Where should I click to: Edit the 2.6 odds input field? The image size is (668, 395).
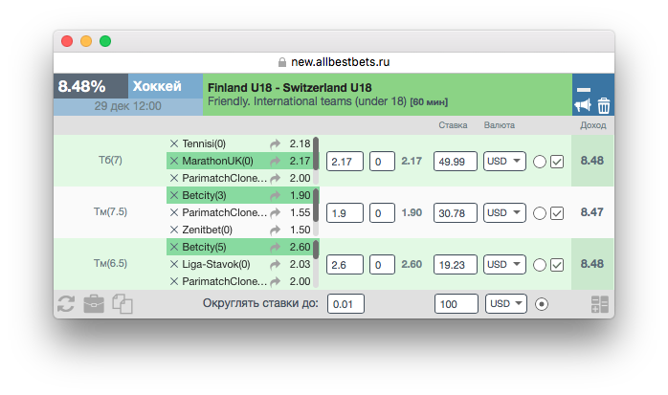(345, 264)
